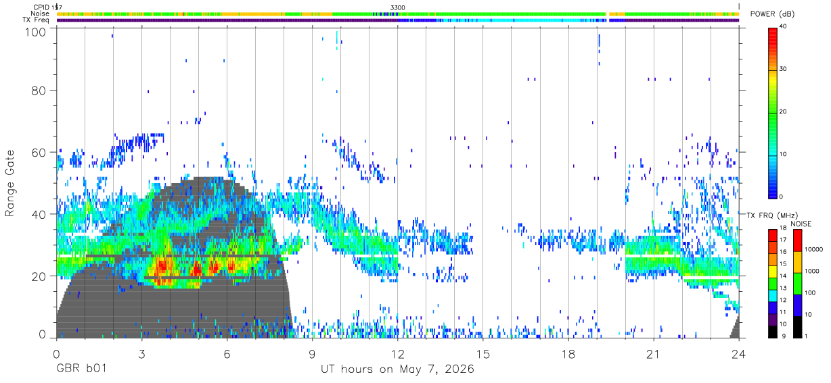Click the power scale label '30'
The image size is (831, 383).
point(783,70)
